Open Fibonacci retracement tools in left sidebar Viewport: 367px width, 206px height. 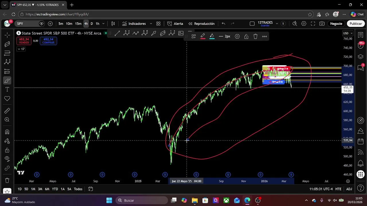pyautogui.click(x=7, y=53)
